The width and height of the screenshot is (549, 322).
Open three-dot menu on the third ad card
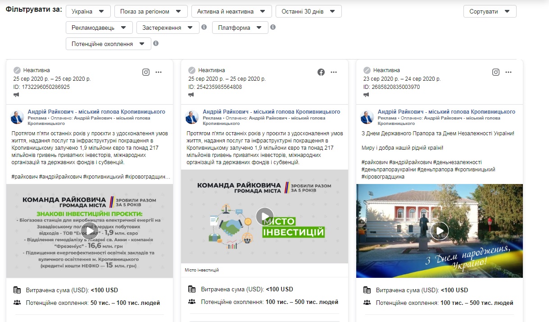508,72
